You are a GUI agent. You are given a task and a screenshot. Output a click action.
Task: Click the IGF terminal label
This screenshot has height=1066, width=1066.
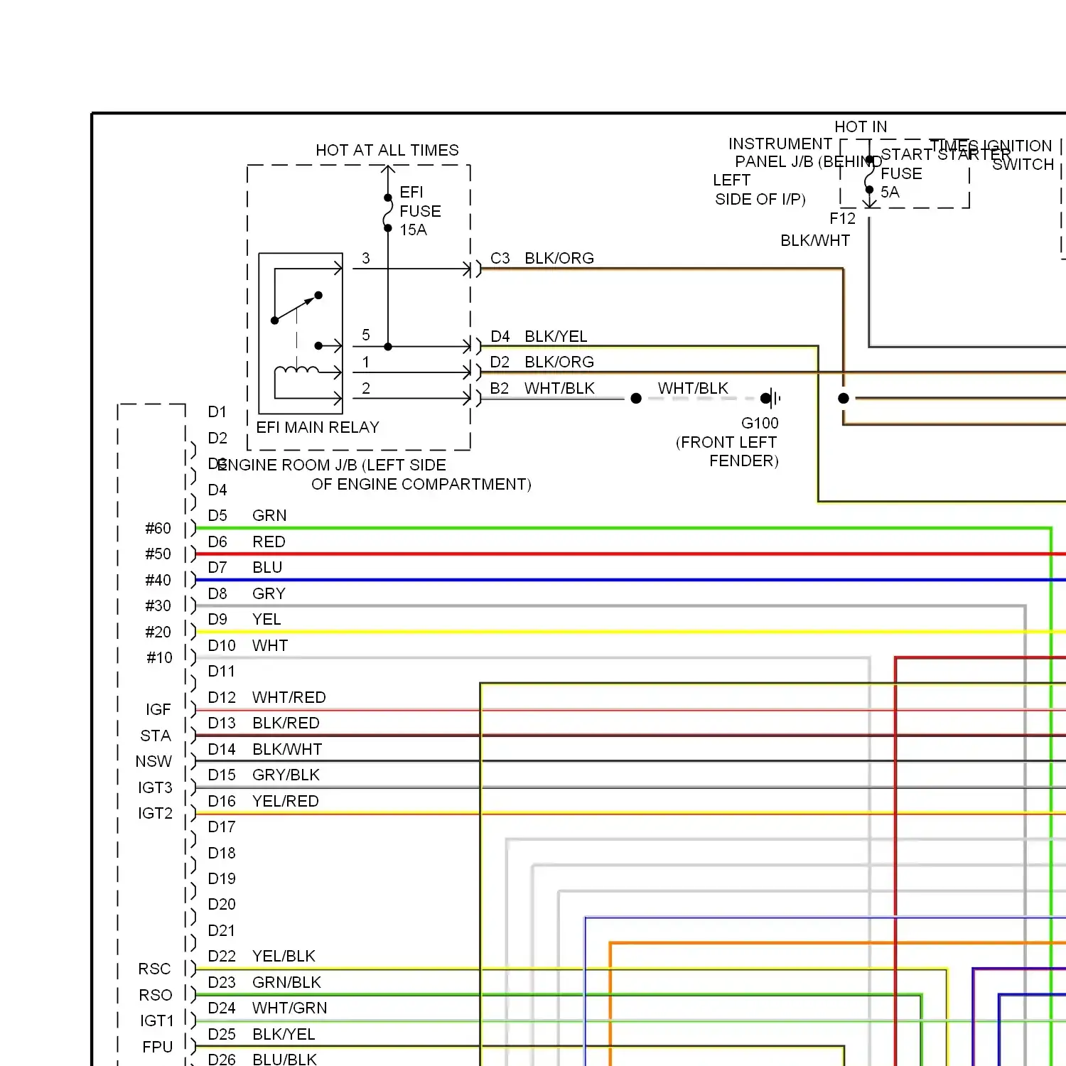pyautogui.click(x=158, y=709)
